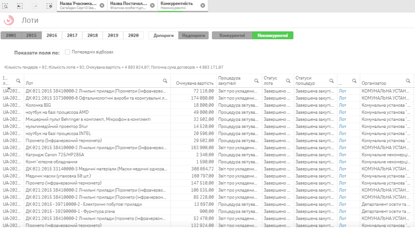
Task: Select year 2020 filter
Action: tap(133, 35)
